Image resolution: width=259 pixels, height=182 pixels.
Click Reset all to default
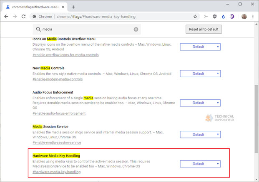click(x=204, y=29)
